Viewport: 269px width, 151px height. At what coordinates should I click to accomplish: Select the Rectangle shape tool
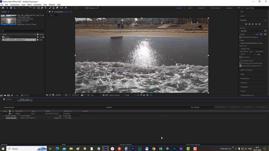38,8
